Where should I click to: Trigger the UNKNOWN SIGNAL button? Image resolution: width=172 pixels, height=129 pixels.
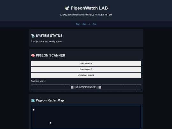pos(86,75)
